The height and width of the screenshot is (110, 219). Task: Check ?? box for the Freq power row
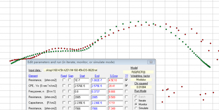pos(126,91)
